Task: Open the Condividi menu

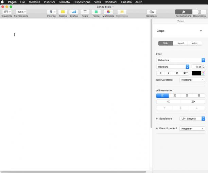Action: point(111,2)
